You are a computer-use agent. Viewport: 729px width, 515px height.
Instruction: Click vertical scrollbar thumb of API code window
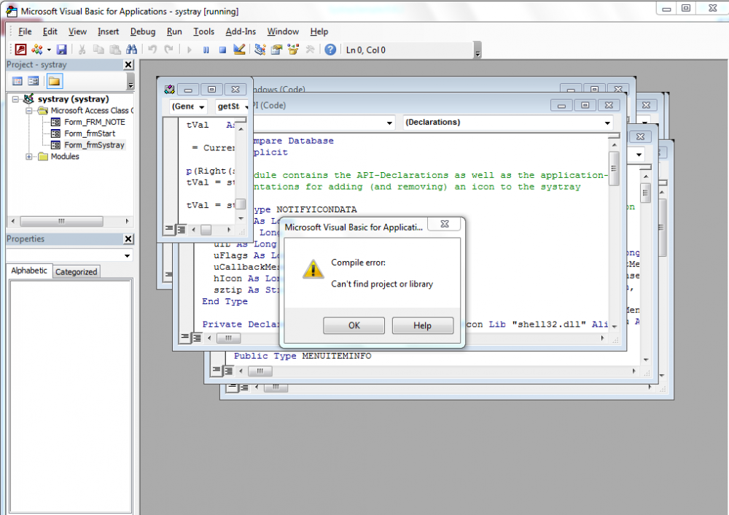[x=614, y=169]
